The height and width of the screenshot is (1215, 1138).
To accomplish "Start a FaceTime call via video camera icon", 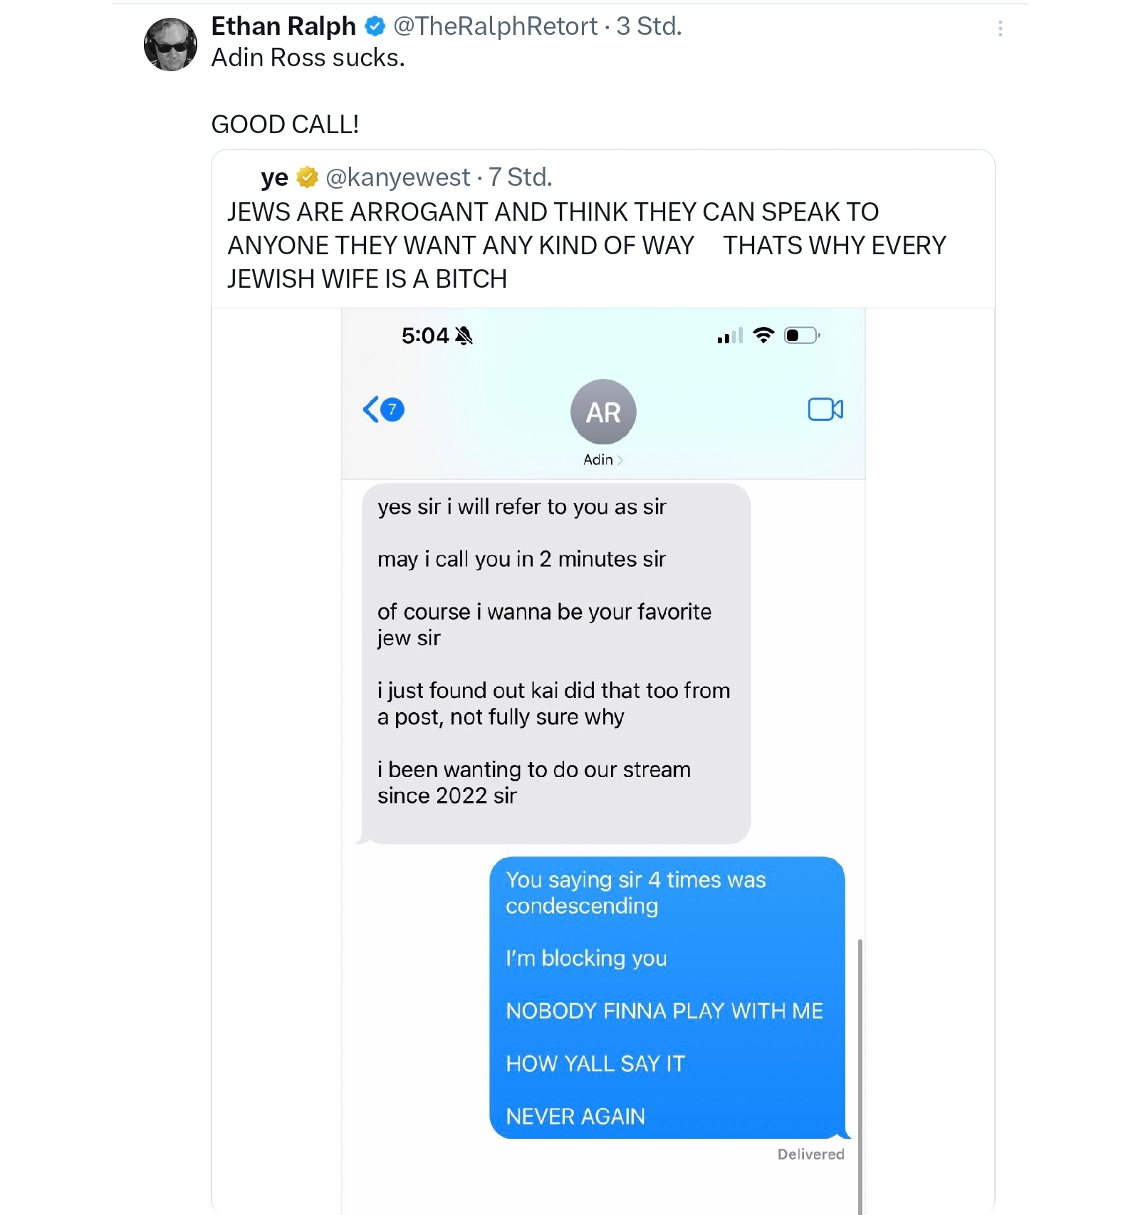I will click(825, 410).
